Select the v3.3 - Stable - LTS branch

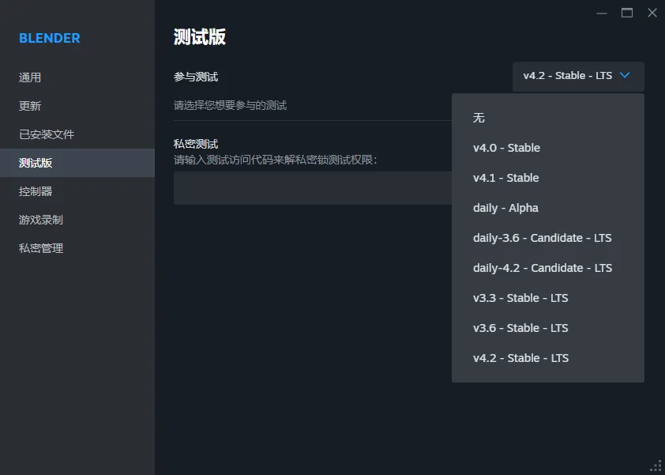click(520, 297)
